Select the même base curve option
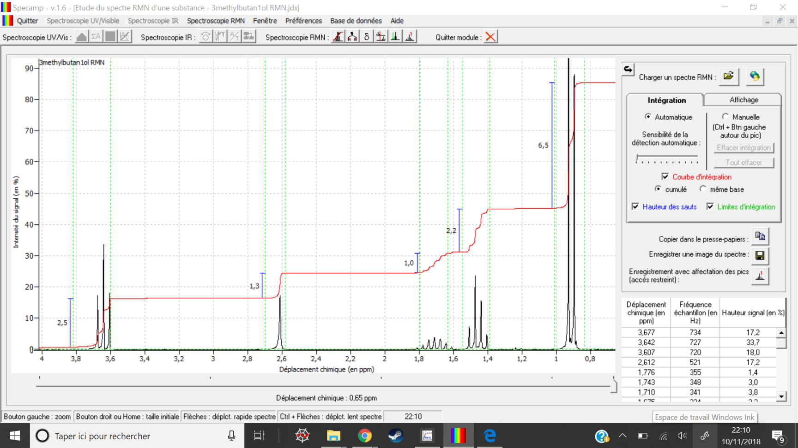798x448 pixels. [722, 189]
